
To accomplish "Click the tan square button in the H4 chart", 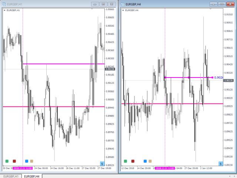I will click(150, 161).
